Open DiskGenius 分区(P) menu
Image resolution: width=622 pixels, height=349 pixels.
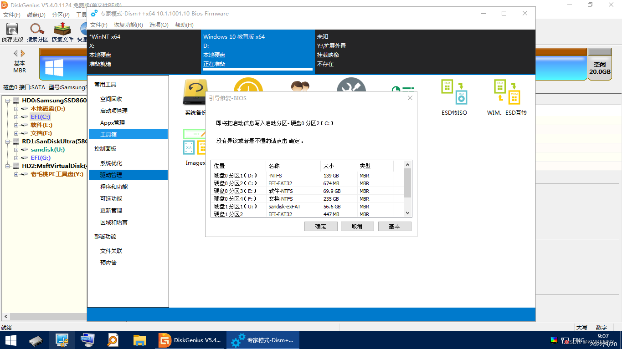tap(61, 15)
